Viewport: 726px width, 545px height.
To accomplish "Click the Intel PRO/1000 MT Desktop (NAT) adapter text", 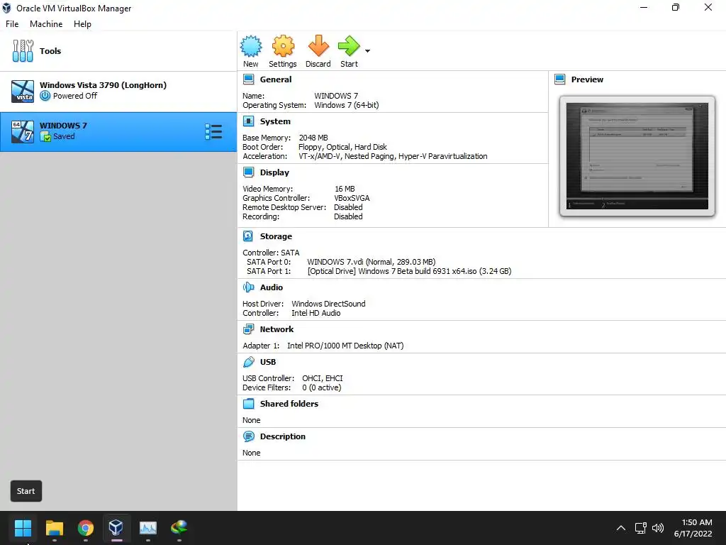I will [345, 346].
